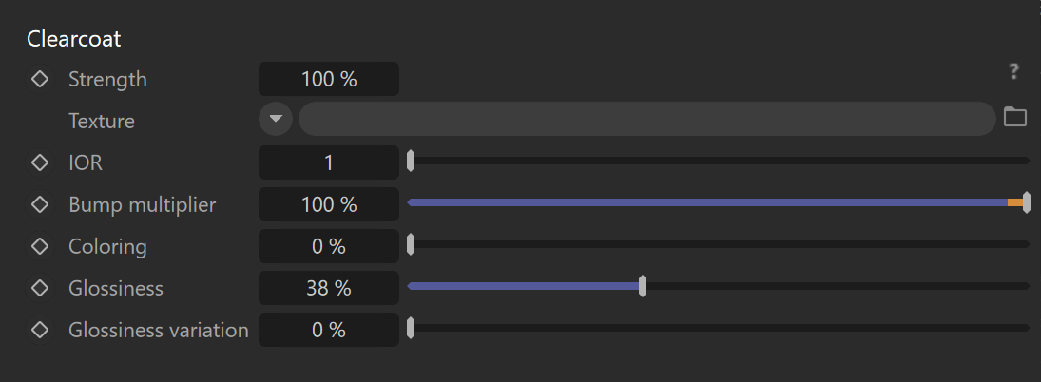
Task: Click the empty Texture path field
Action: (x=647, y=120)
